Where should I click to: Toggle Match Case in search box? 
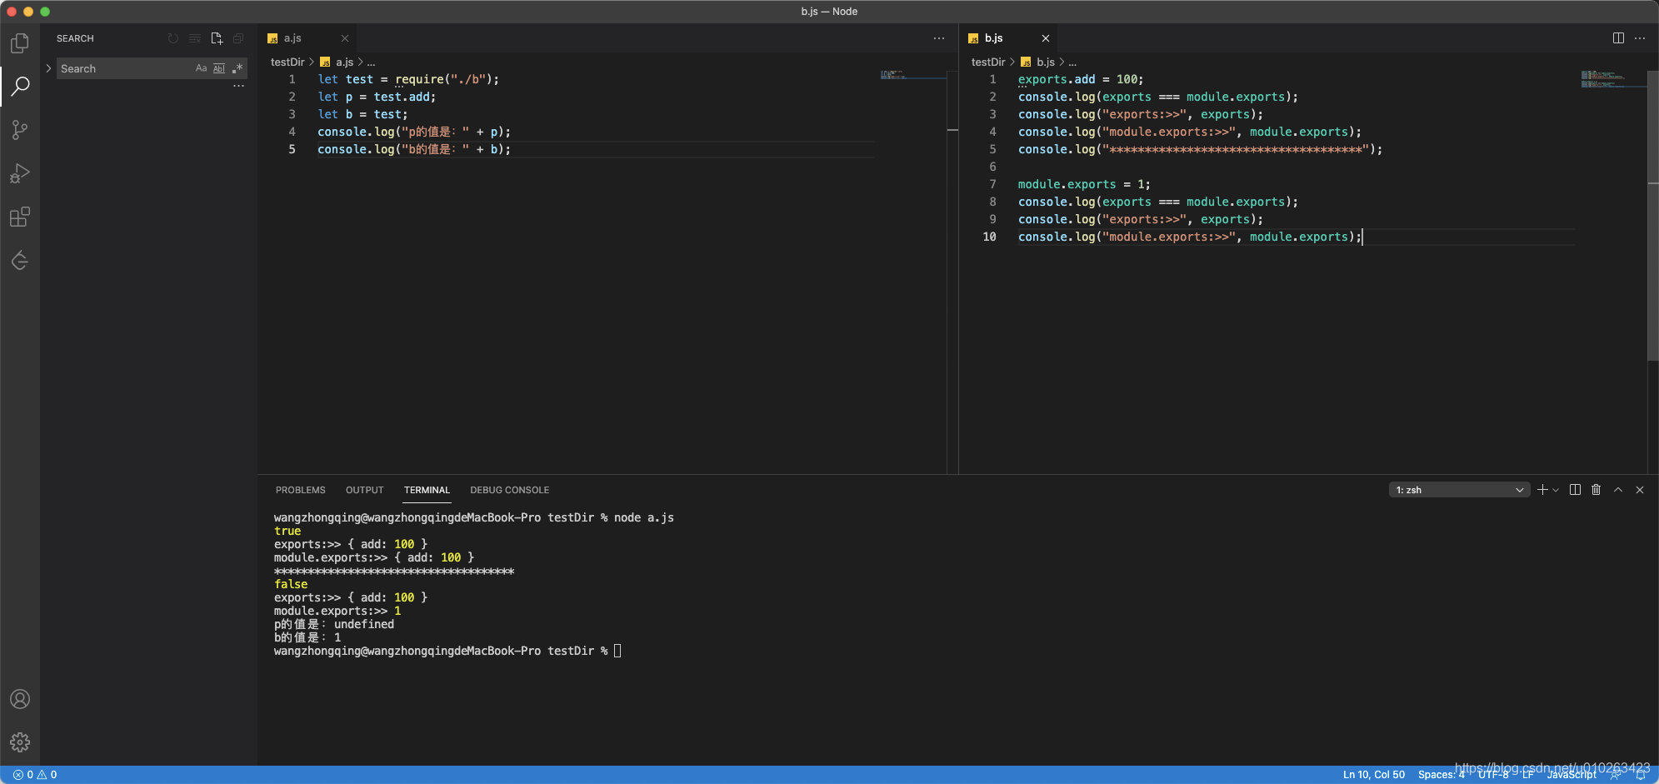tap(201, 68)
